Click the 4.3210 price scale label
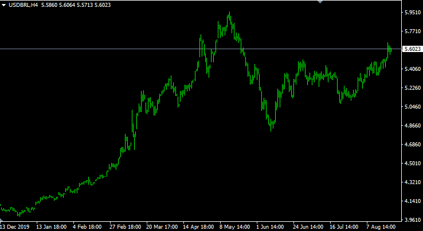 click(x=413, y=182)
